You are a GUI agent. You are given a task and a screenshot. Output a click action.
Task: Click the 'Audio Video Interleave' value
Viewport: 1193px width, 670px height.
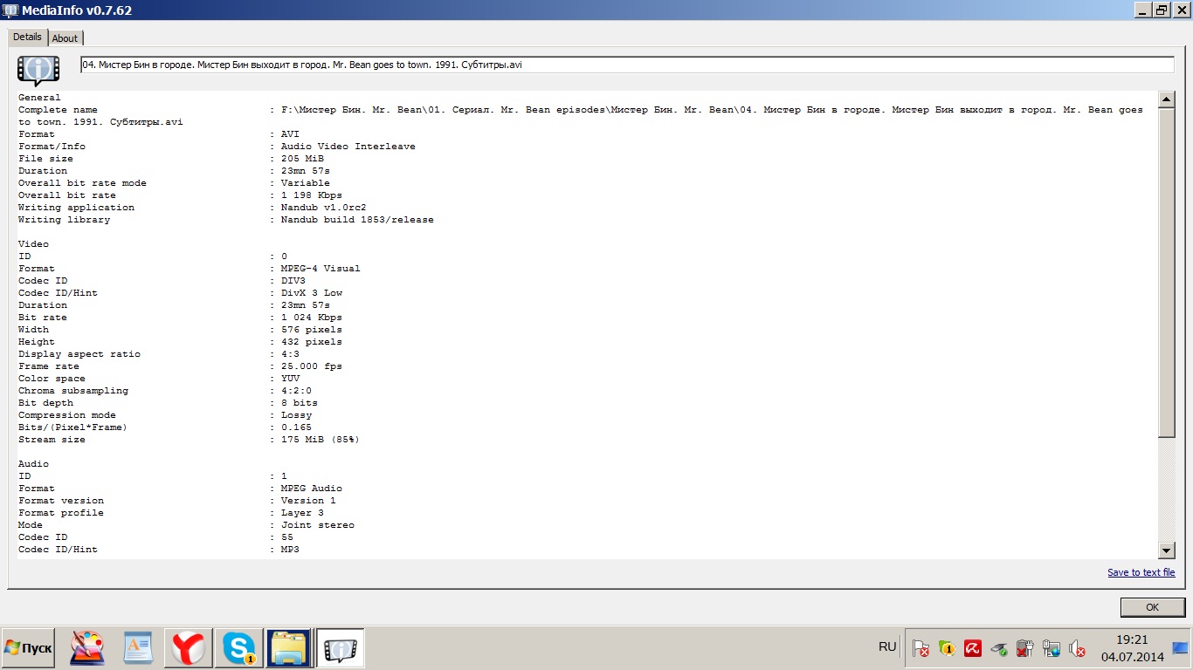point(348,147)
